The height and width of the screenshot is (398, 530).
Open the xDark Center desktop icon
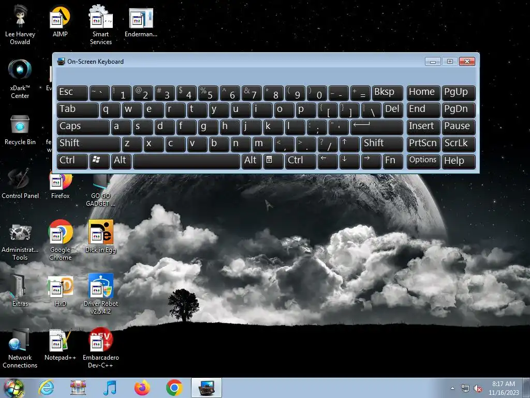click(20, 79)
